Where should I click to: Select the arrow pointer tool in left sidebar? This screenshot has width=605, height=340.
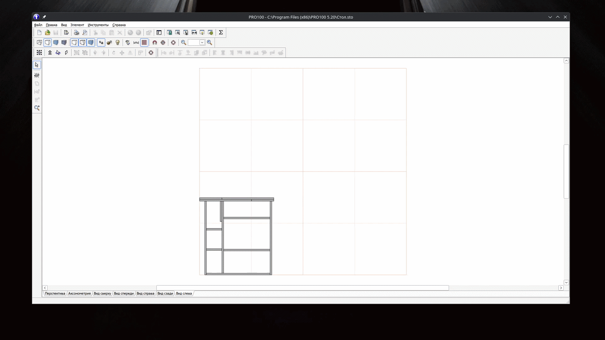[x=37, y=65]
